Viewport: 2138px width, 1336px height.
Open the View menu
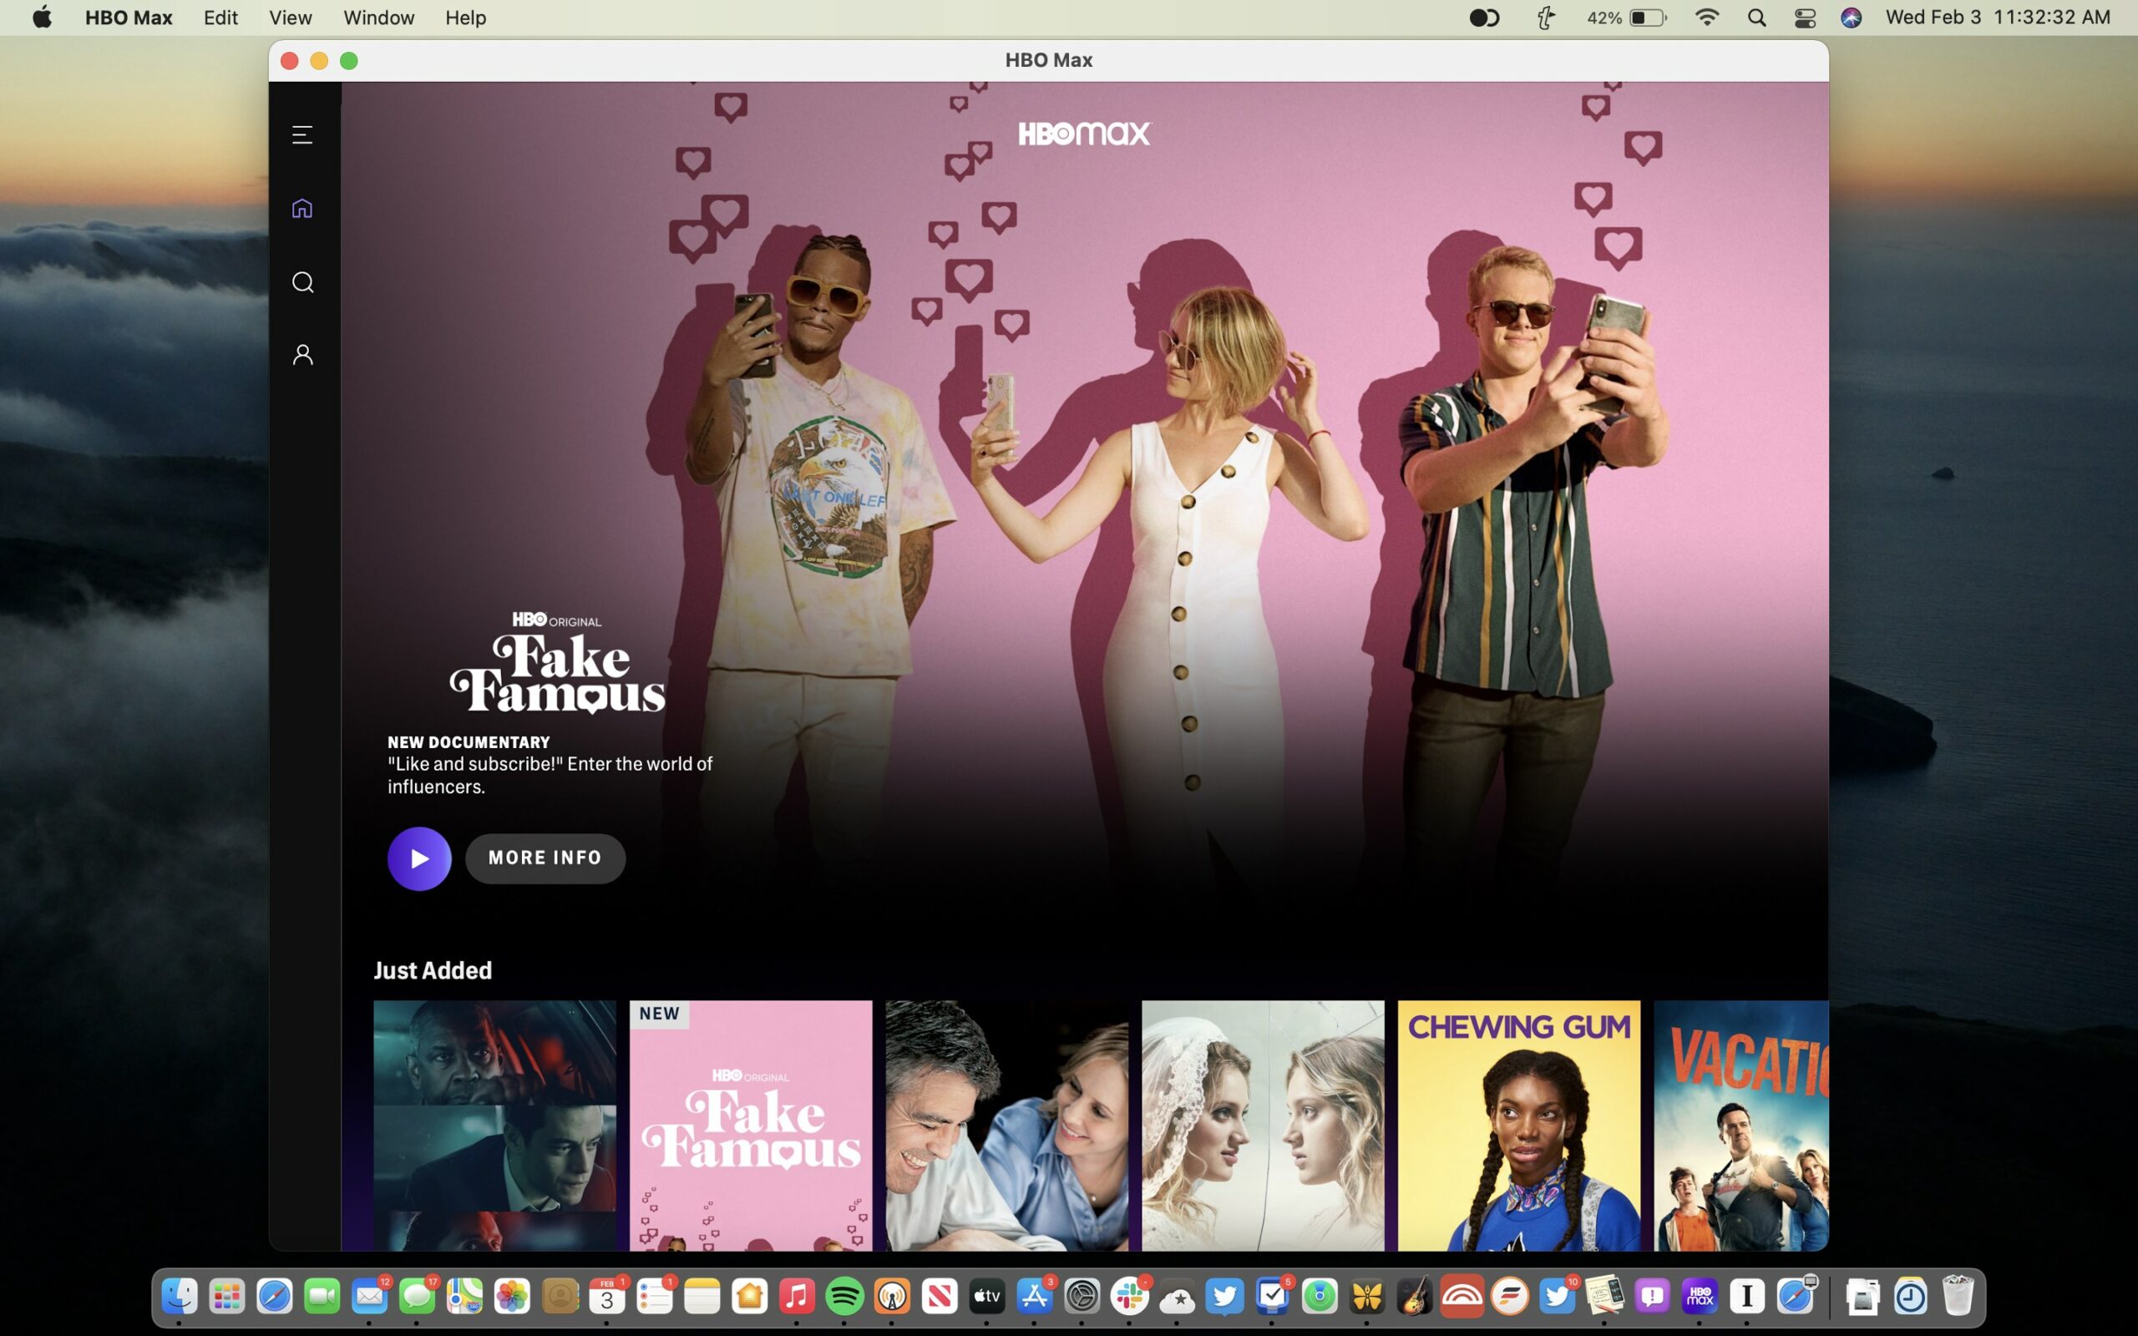click(290, 18)
